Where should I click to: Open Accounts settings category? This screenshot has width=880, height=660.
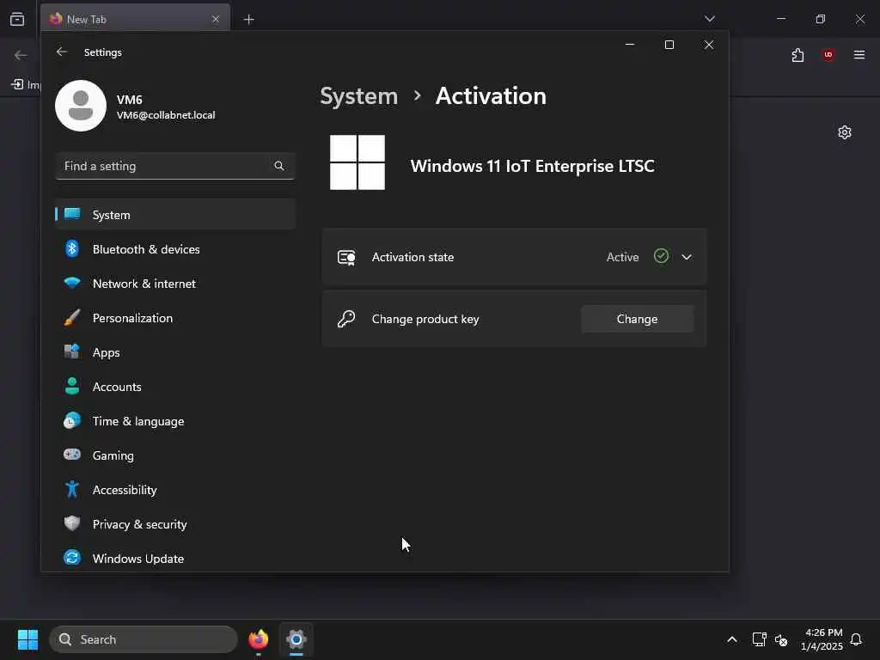point(175,387)
